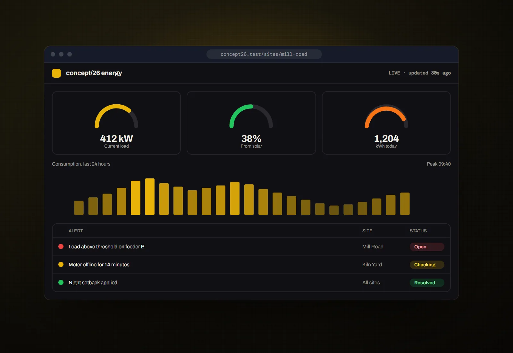Click the yellow concept/26 energy logo square
This screenshot has height=353, width=513.
(56, 73)
